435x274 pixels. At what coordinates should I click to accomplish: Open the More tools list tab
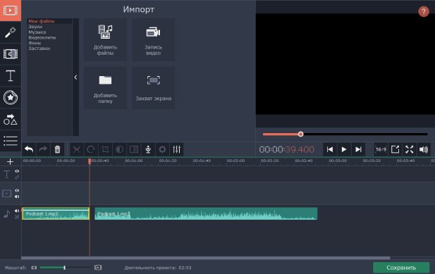pyautogui.click(x=11, y=140)
